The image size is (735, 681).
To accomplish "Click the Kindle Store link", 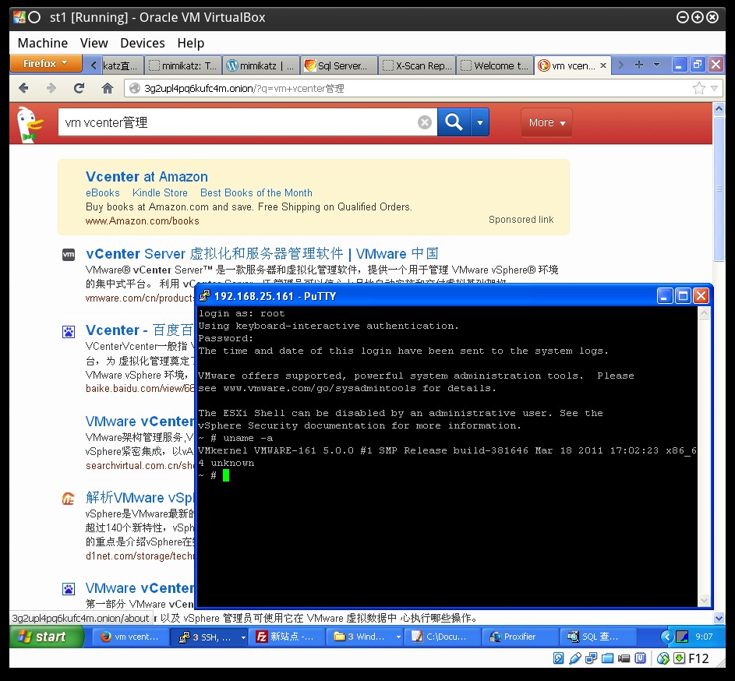I will pos(160,192).
